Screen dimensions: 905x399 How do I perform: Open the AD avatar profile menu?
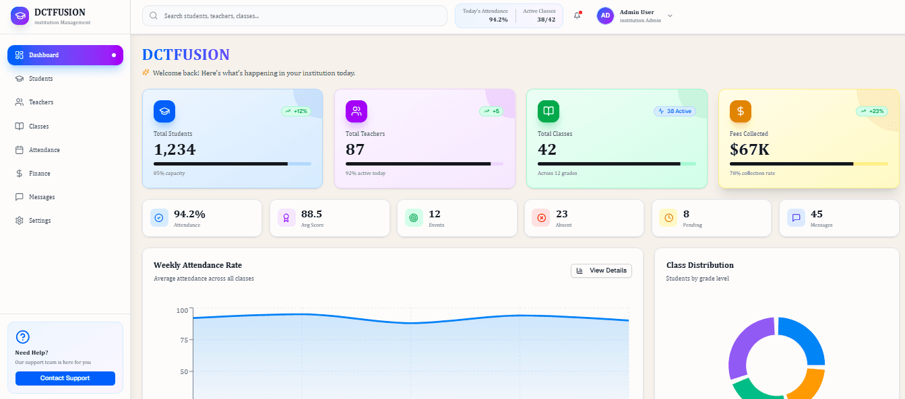tap(605, 15)
